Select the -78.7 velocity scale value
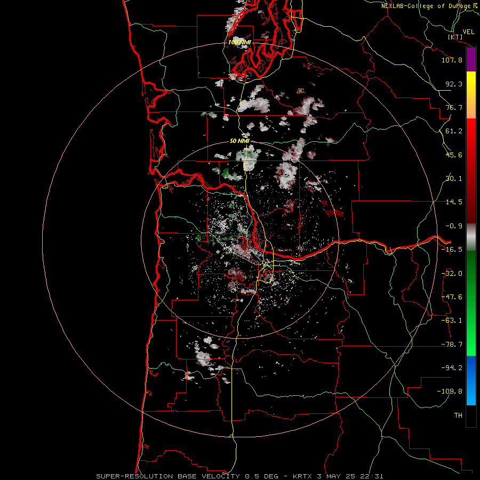Viewport: 480px width, 480px height. tap(452, 345)
